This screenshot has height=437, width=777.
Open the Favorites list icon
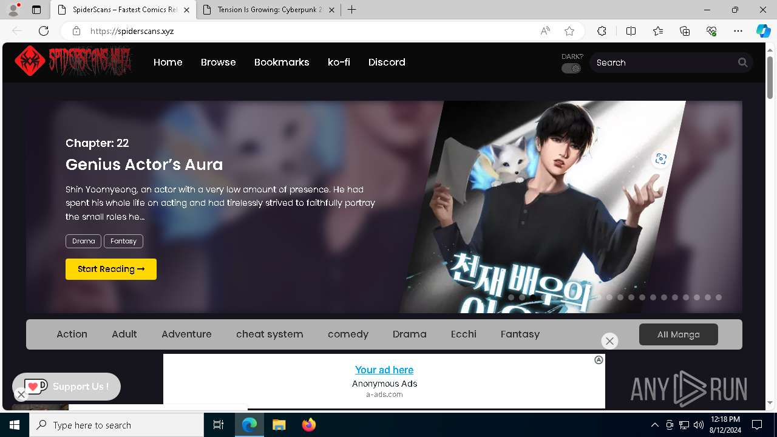click(658, 31)
